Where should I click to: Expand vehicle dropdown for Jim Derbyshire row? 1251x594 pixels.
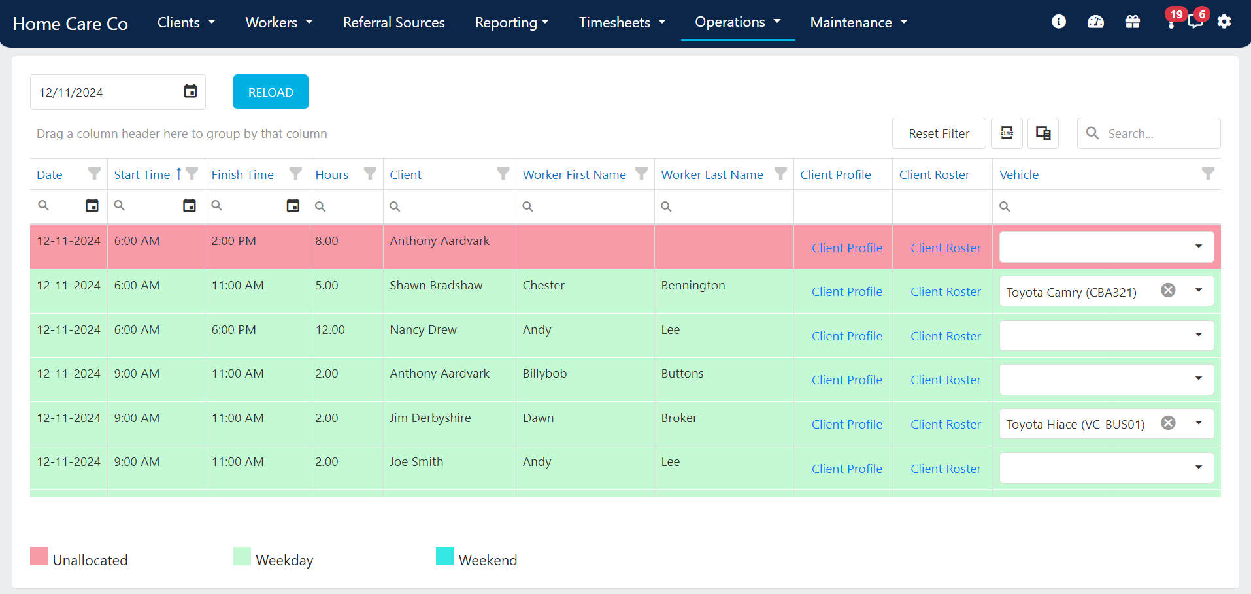[x=1199, y=423]
